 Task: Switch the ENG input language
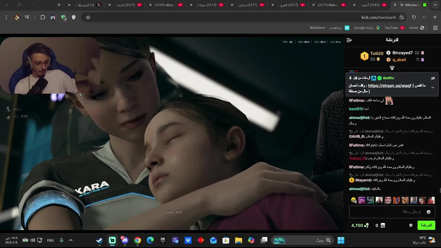(51, 240)
